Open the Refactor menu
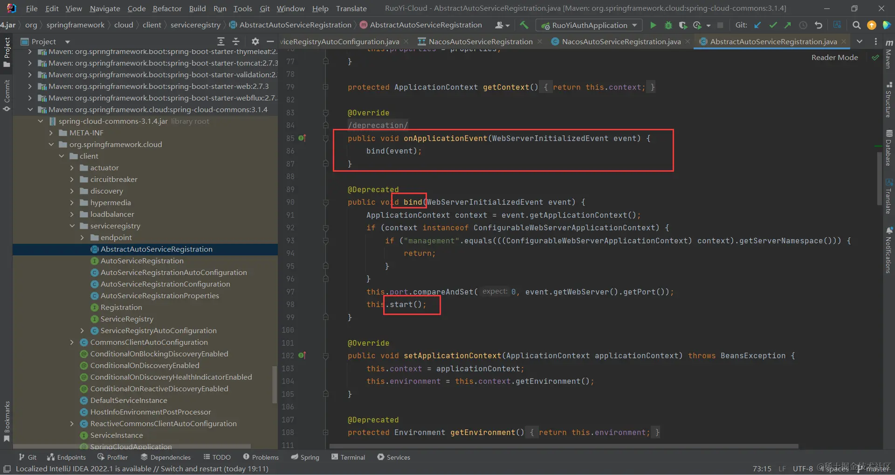The width and height of the screenshot is (895, 475). pos(167,8)
